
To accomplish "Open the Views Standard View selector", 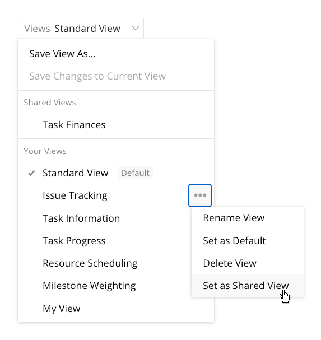I will coord(81,28).
